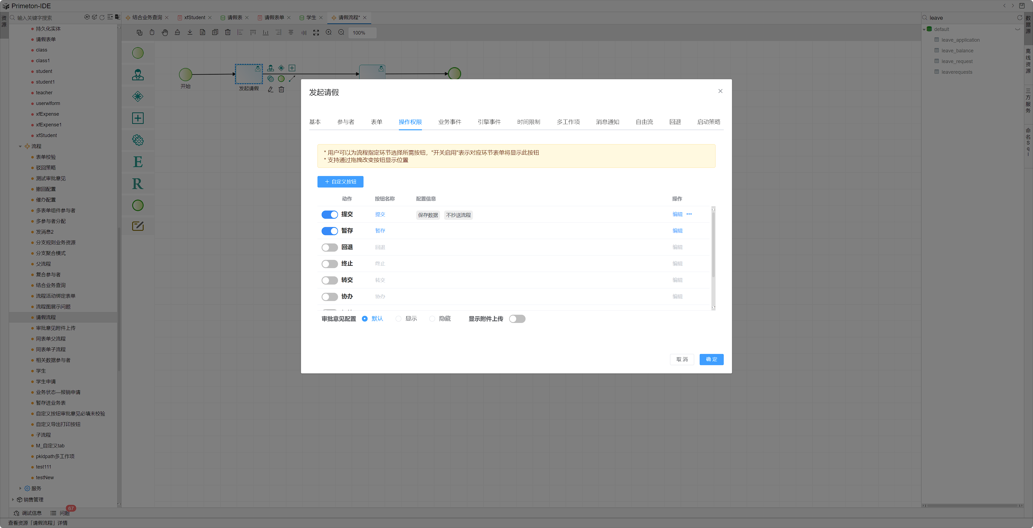This screenshot has width=1033, height=528.
Task: Click refresh icon beside leave search
Action: [x=1019, y=18]
